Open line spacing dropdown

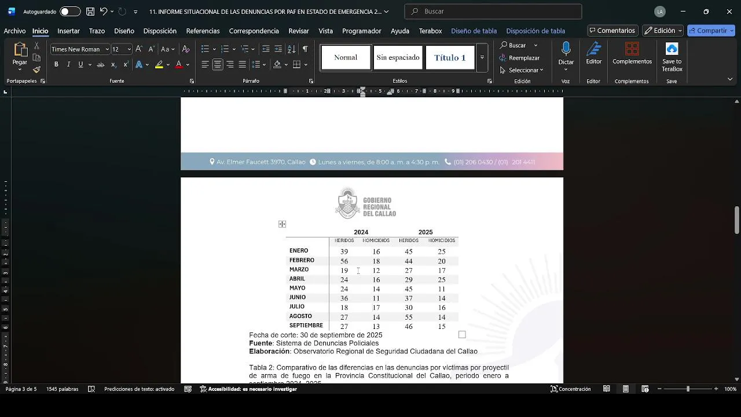coord(258,65)
